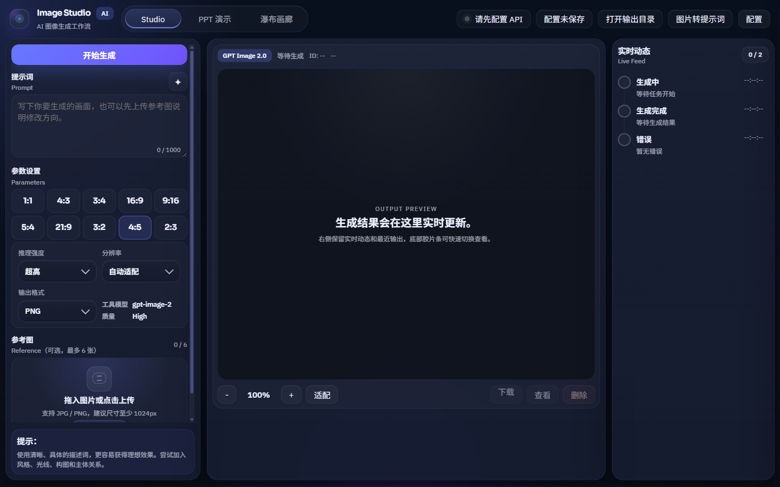Select the 21:9 aspect ratio

point(63,228)
